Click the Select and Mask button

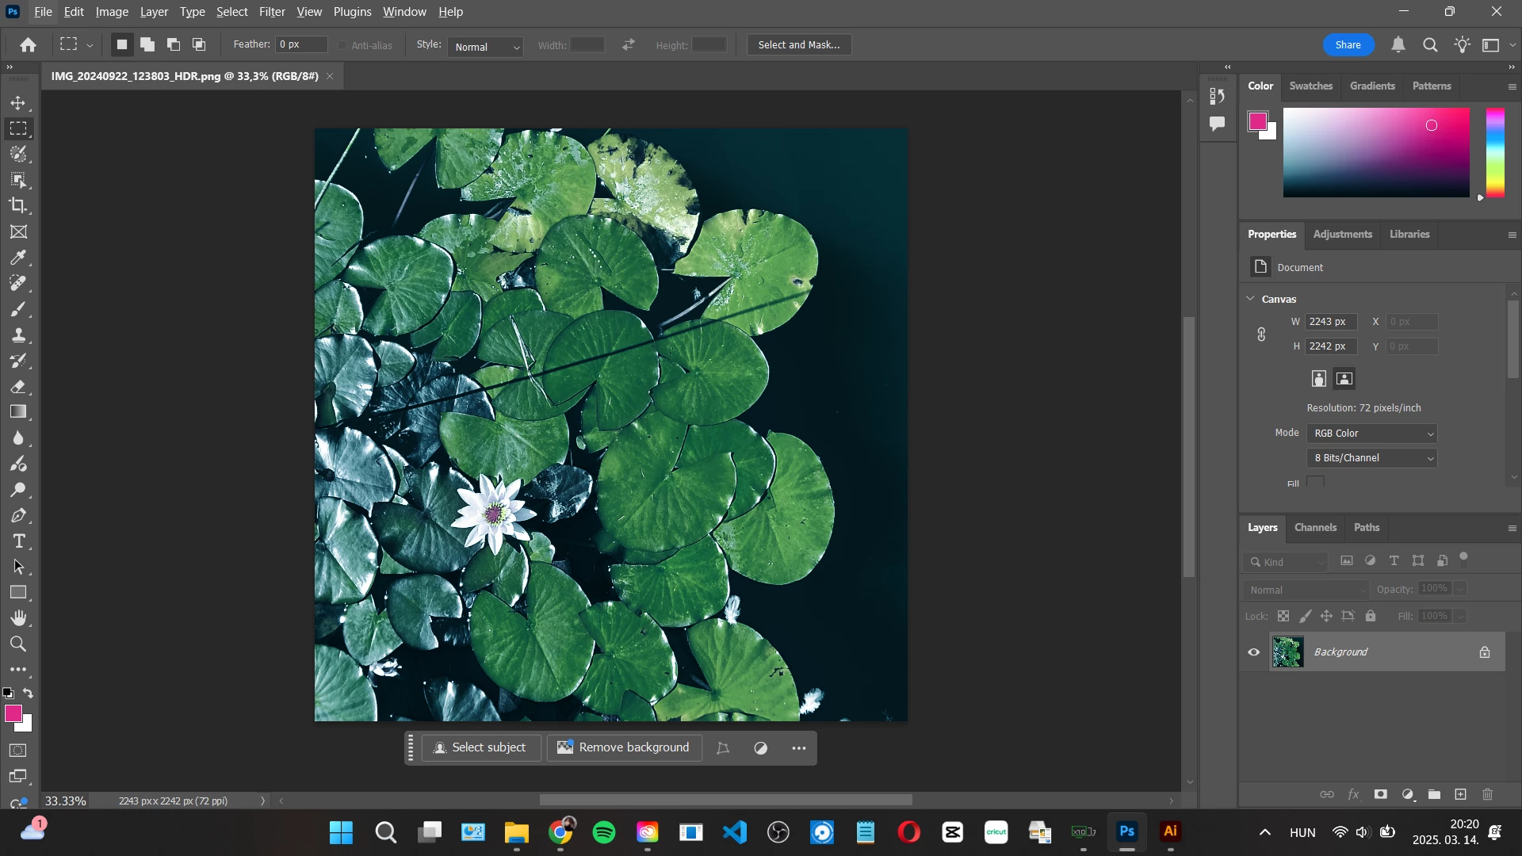coord(799,45)
